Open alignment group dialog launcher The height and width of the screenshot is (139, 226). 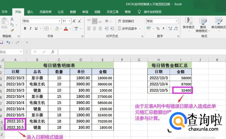[x=142, y=36]
